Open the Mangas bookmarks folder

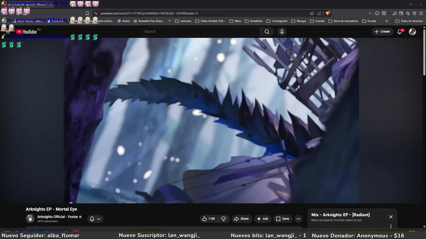[x=299, y=21]
